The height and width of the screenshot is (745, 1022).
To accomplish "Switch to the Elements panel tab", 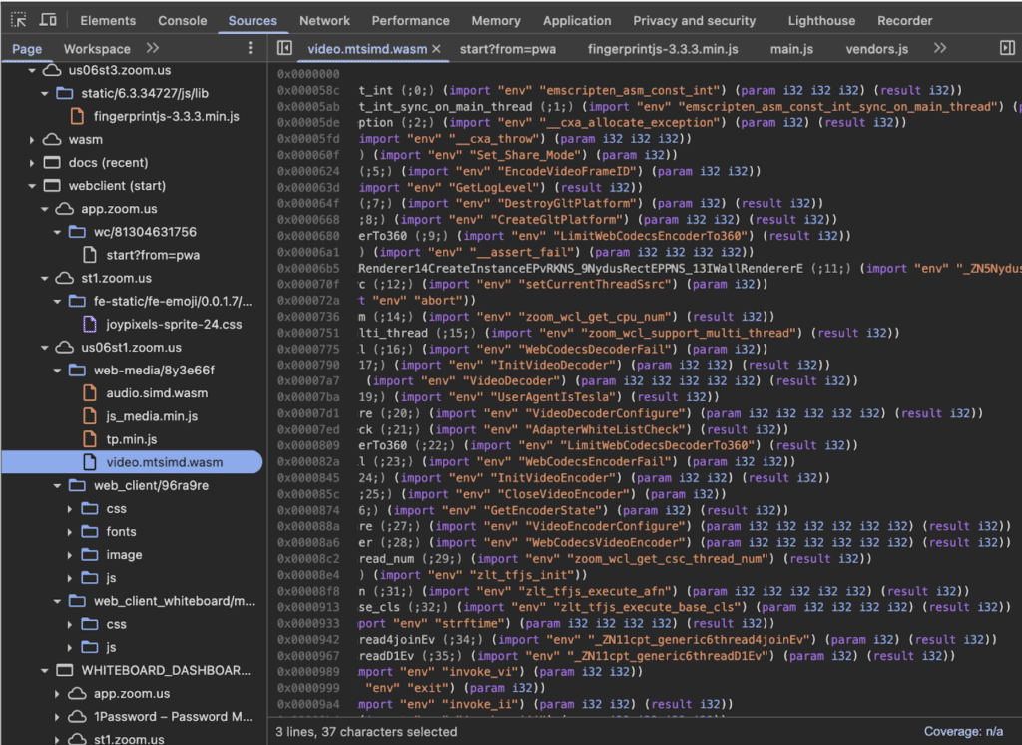I will tap(108, 20).
